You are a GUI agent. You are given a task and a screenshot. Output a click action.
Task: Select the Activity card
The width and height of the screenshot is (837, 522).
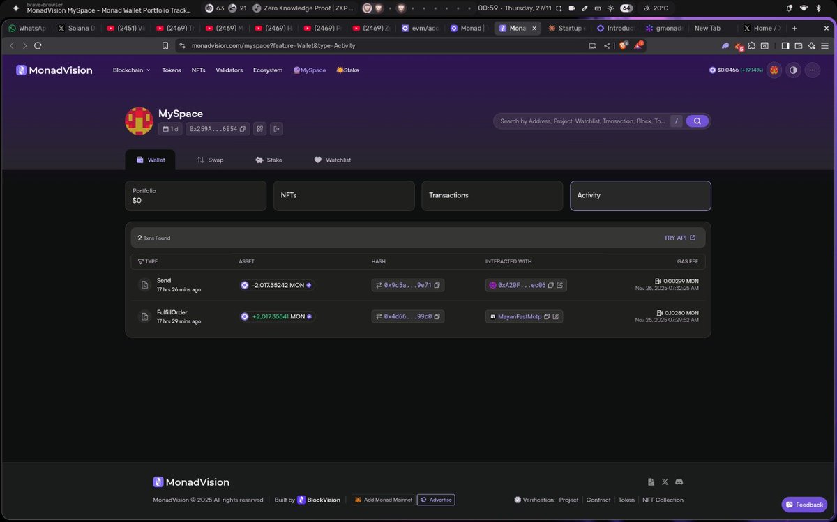[x=640, y=196]
